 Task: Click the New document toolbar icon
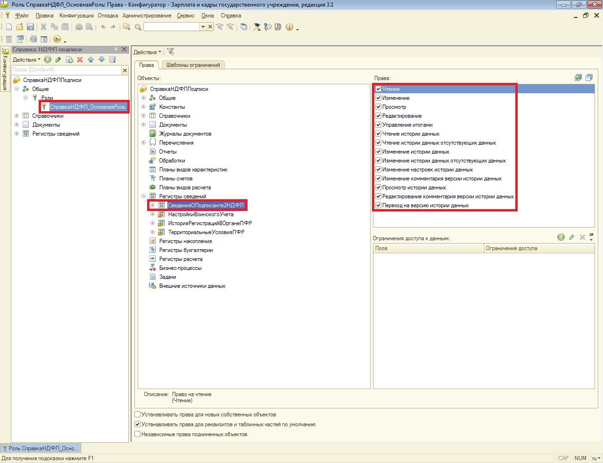(x=9, y=27)
